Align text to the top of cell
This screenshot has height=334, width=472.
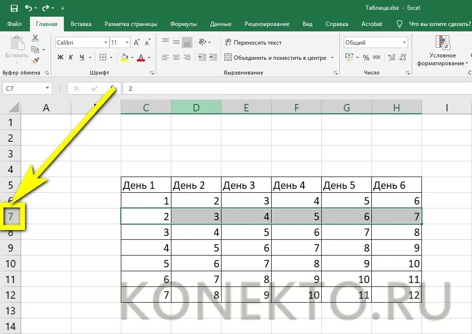coord(165,41)
